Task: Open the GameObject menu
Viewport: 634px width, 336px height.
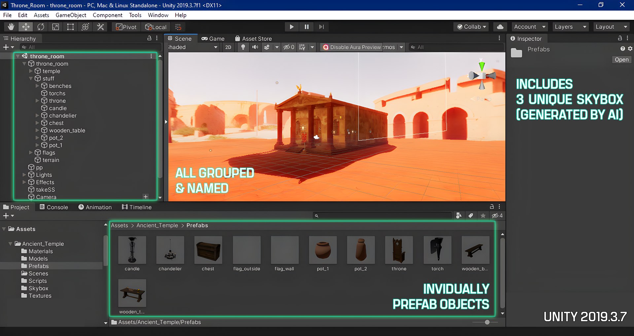Action: pos(71,15)
